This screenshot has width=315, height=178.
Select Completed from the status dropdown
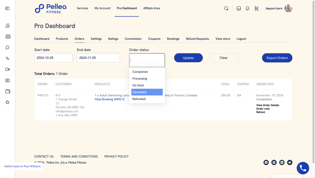coord(147,72)
